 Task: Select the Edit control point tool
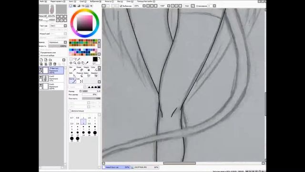72,75
